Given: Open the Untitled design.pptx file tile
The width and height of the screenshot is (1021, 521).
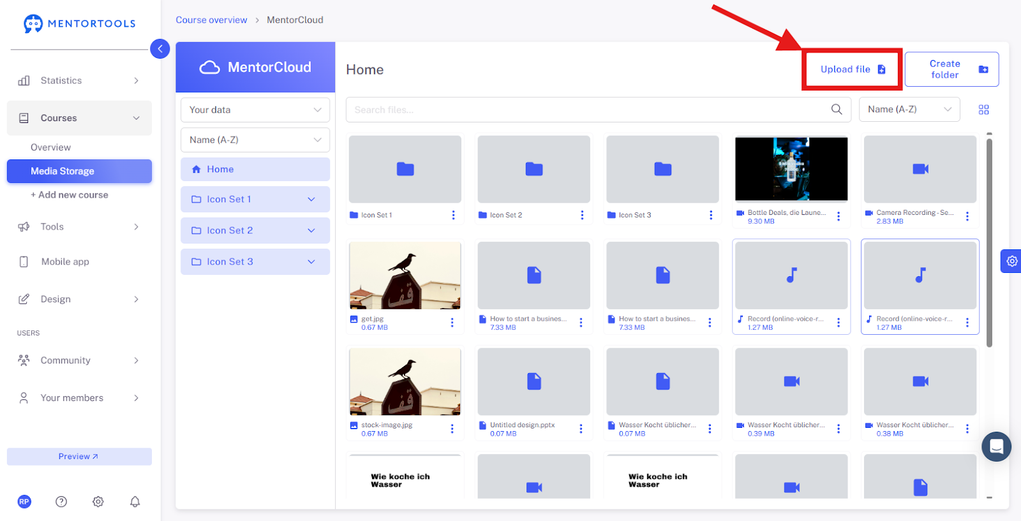Looking at the screenshot, I should [534, 381].
